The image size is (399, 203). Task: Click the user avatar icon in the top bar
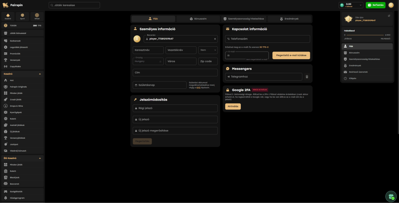(391, 5)
